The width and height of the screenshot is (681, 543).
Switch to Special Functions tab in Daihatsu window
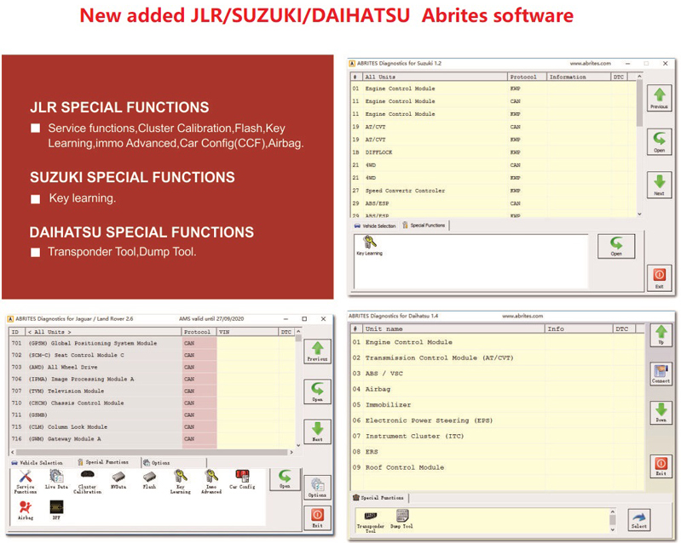click(x=378, y=497)
